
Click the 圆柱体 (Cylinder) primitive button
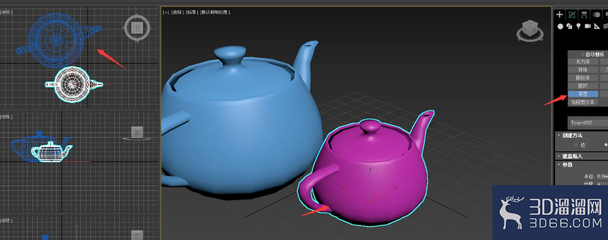click(x=583, y=78)
